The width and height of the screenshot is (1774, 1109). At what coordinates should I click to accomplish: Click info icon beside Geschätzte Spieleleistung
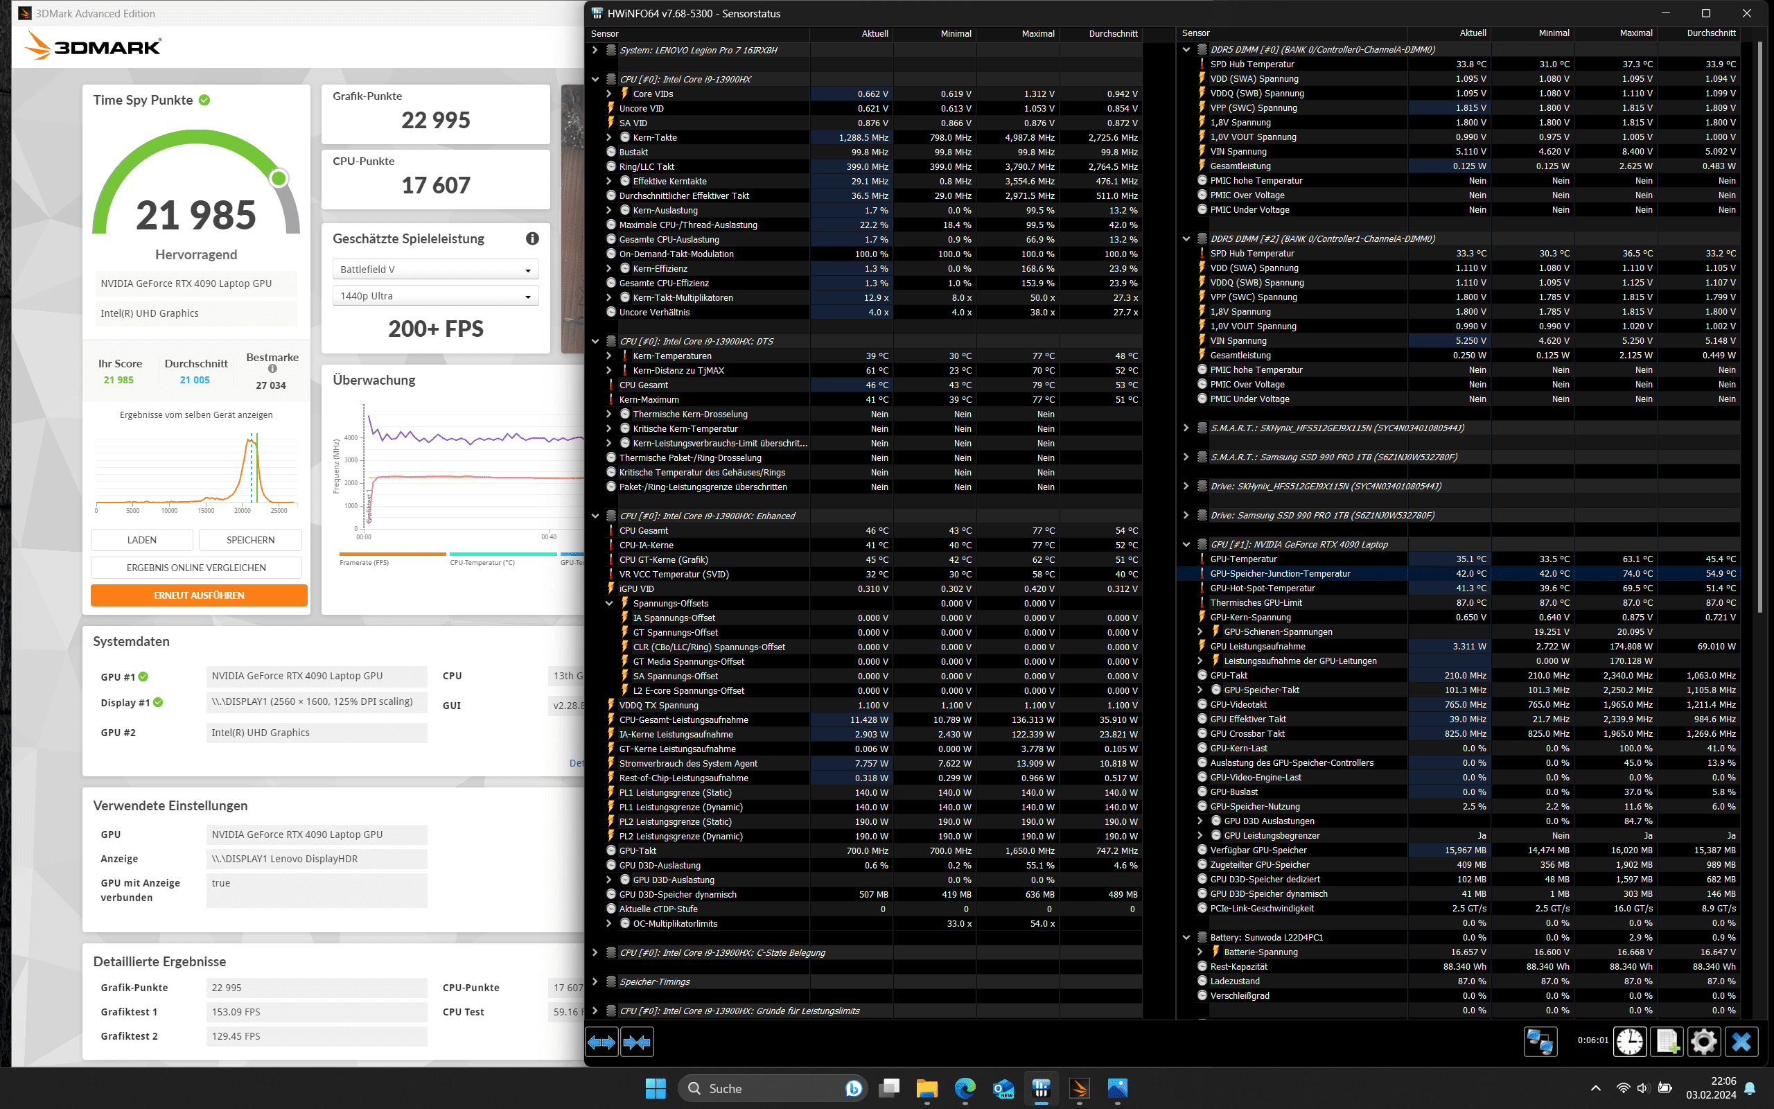point(532,238)
